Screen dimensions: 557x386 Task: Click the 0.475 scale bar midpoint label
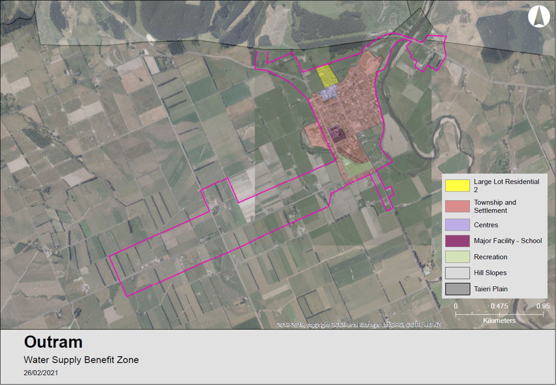(499, 307)
